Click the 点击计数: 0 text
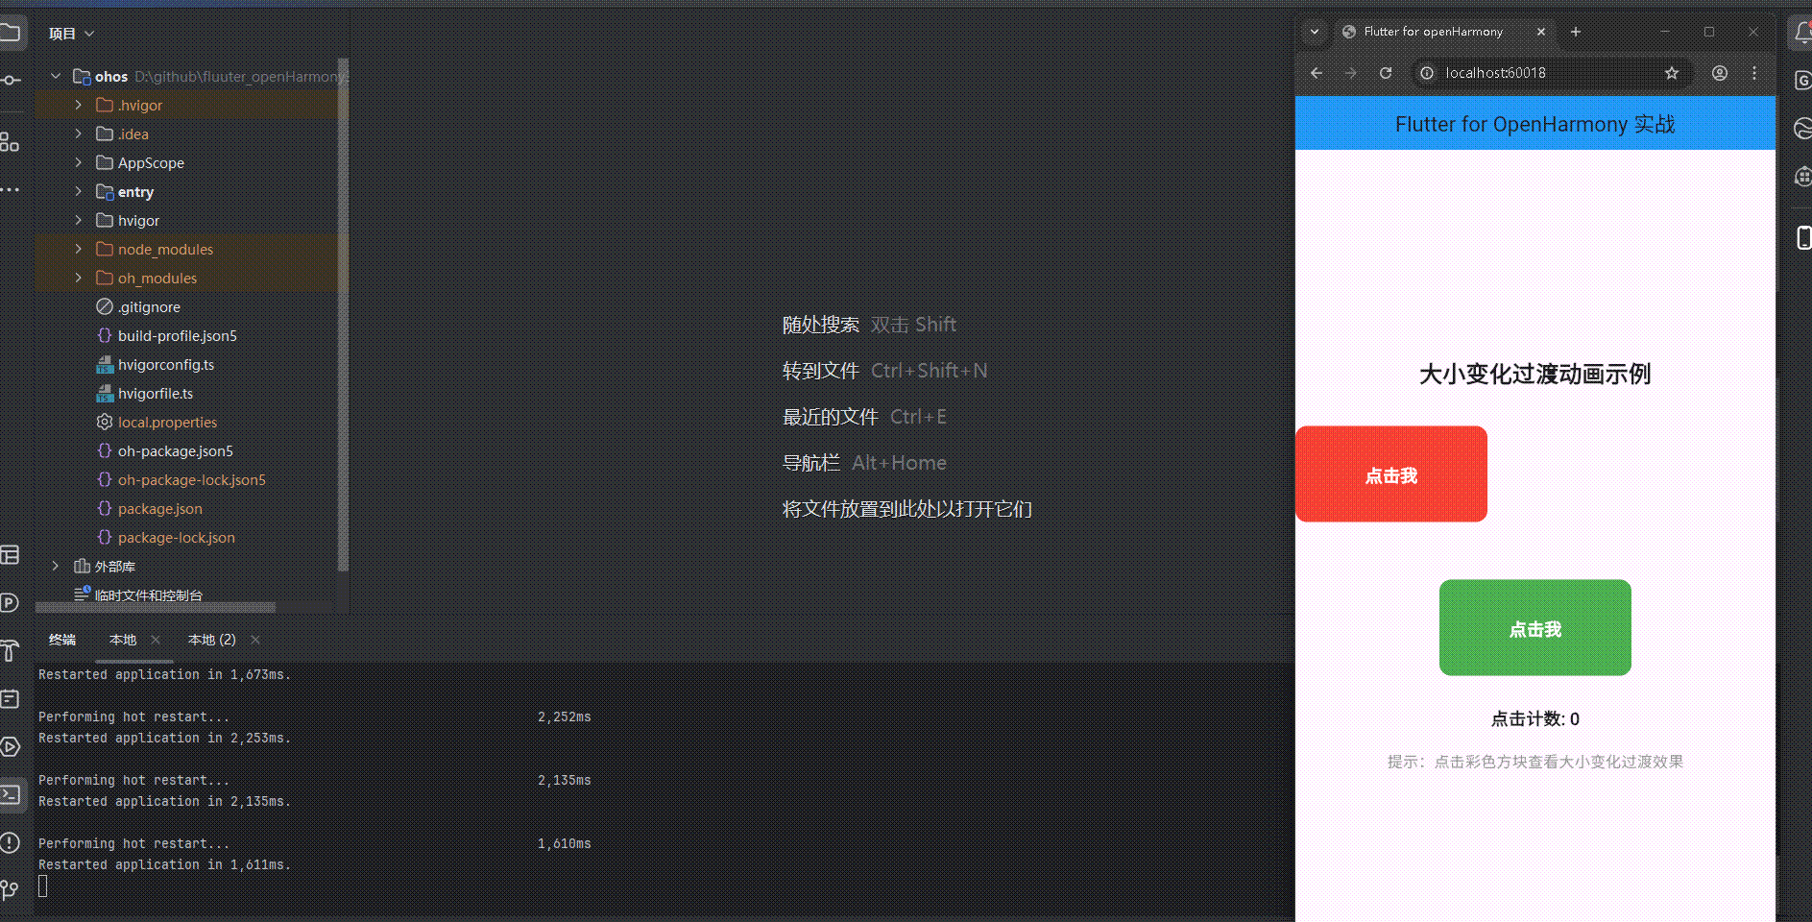Screen dimensions: 1812x922 (1534, 718)
